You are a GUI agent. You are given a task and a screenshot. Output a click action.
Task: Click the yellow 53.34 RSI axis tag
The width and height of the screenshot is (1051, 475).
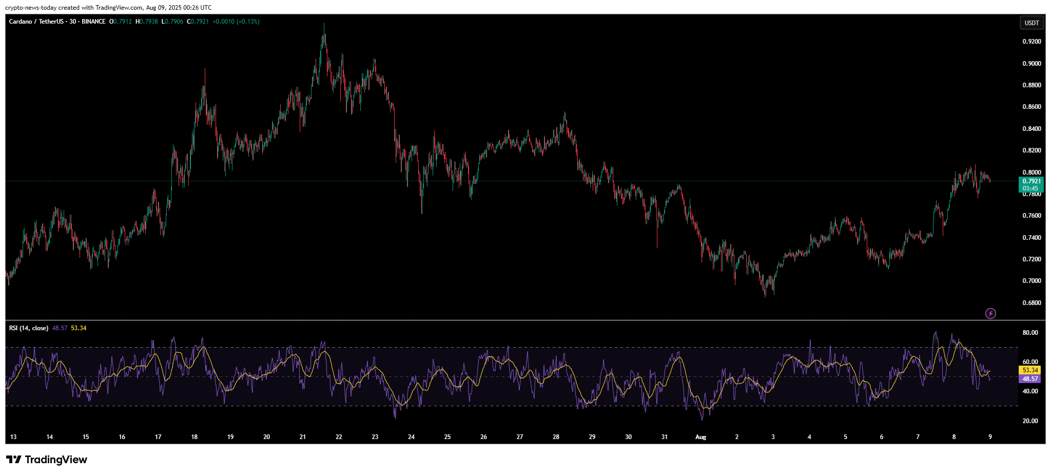[1030, 370]
